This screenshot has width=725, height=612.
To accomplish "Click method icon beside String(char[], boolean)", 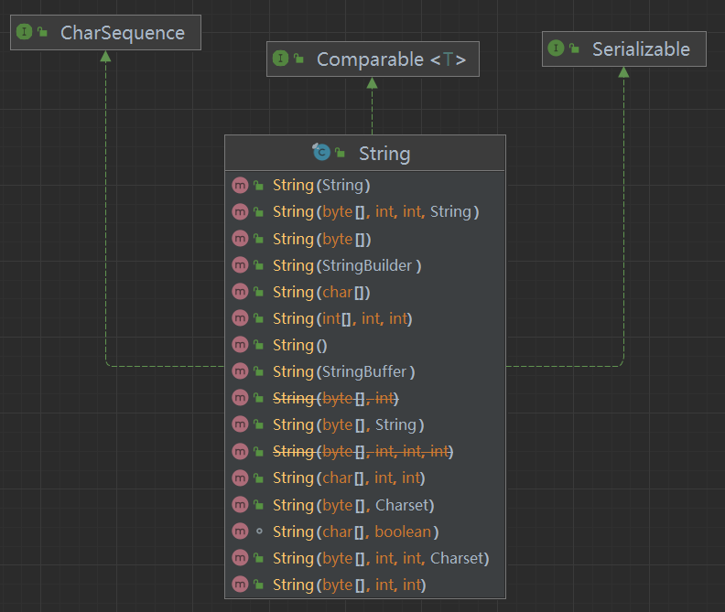I will pyautogui.click(x=240, y=531).
